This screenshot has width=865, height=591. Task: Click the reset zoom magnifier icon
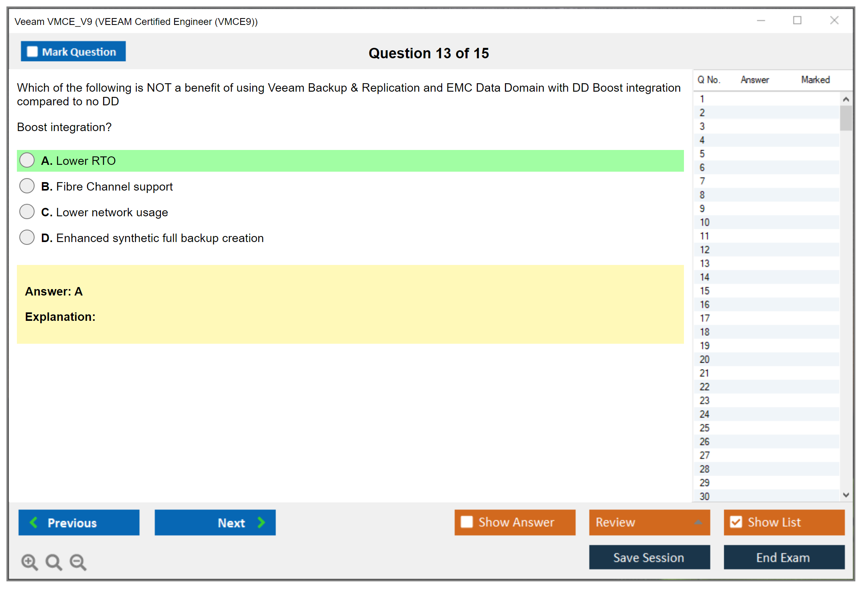pyautogui.click(x=54, y=562)
